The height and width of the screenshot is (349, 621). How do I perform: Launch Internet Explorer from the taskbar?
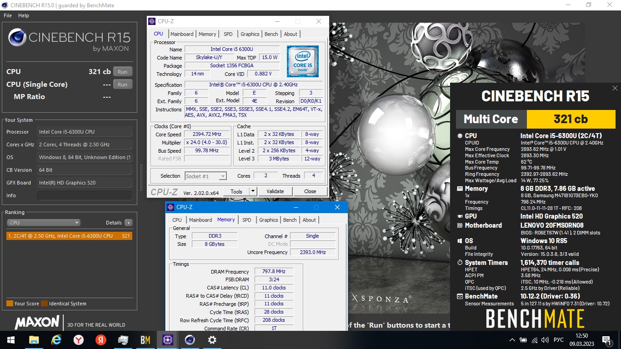[x=56, y=340]
